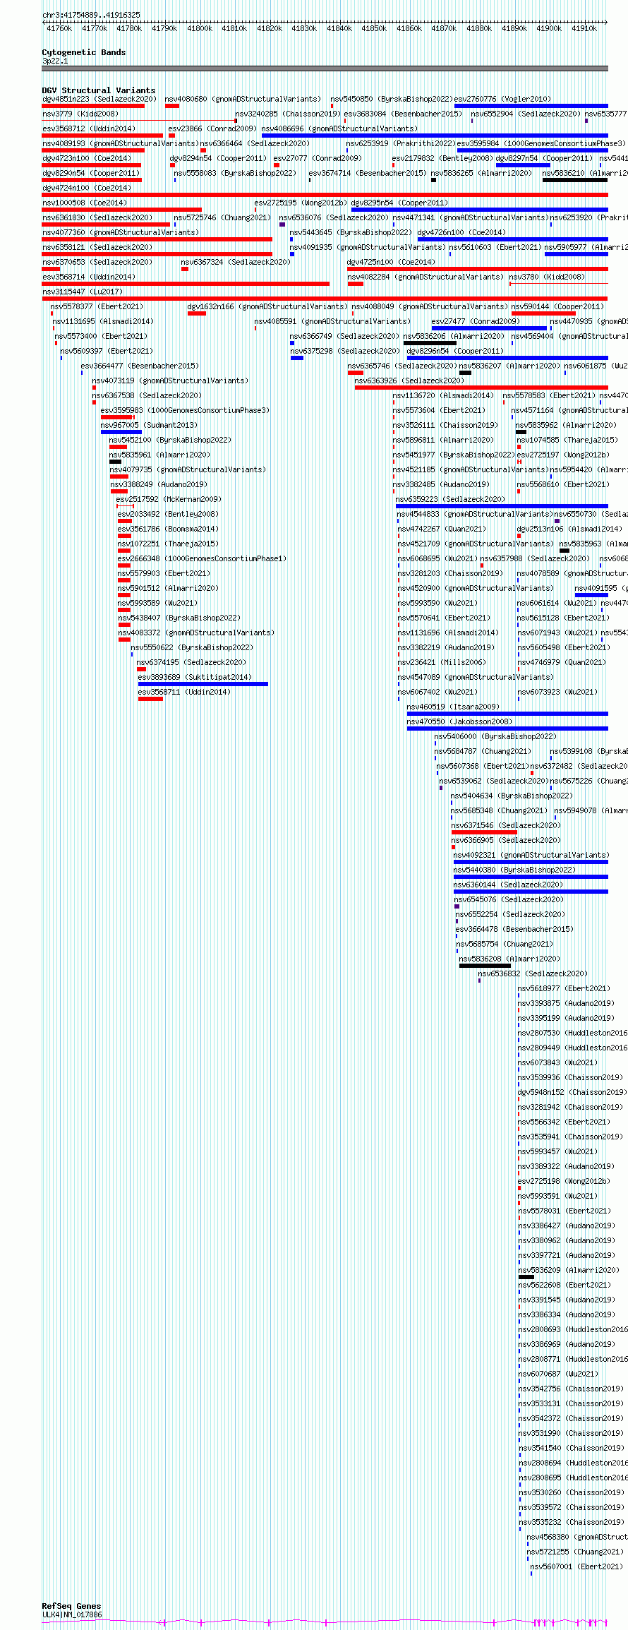
Task: Click dgv4724n100 (Coe2014) label
Action: [x=87, y=188]
